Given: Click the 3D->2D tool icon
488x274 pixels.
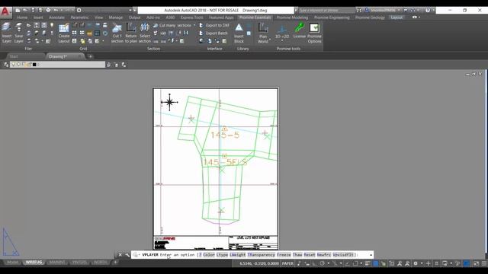Looking at the screenshot, I should click(282, 29).
